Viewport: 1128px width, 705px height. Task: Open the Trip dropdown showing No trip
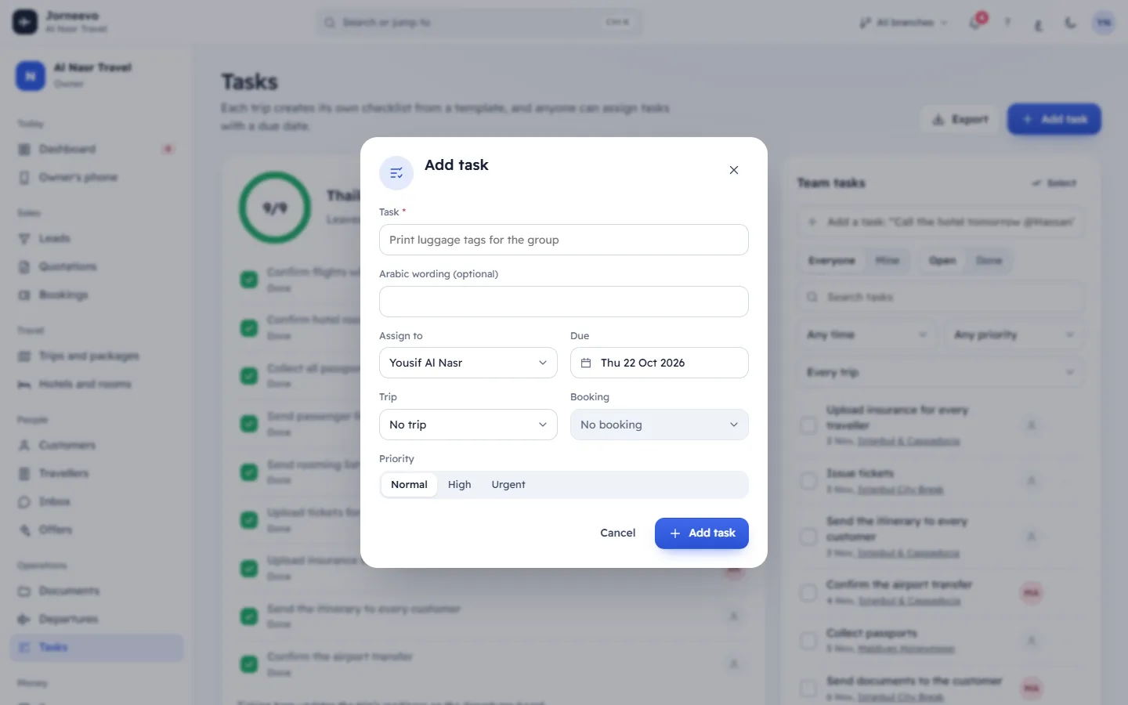468,425
